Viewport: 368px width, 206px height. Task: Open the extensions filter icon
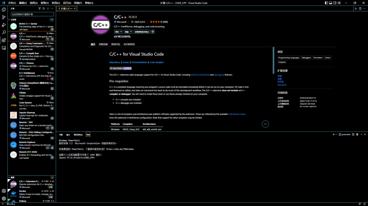pos(40,9)
